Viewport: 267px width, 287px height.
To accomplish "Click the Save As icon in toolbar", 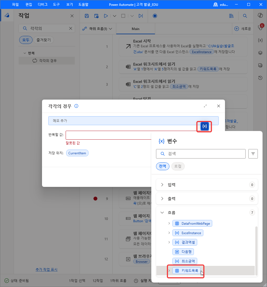I will click(x=97, y=16).
